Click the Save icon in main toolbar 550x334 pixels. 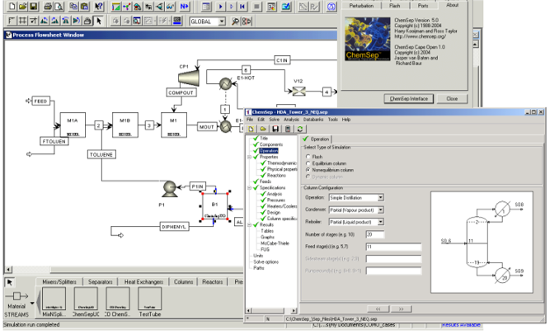(33, 6)
